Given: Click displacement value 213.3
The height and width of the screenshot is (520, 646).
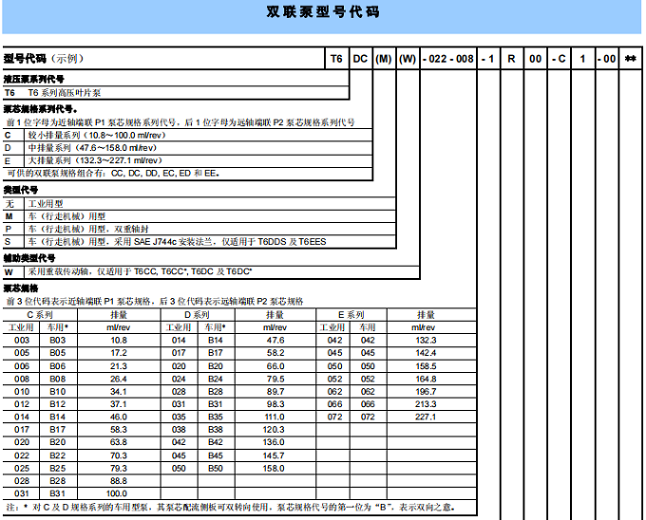Looking at the screenshot, I should [x=426, y=404].
